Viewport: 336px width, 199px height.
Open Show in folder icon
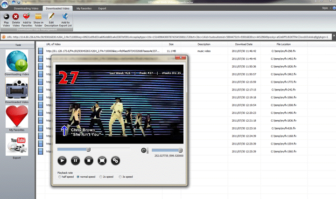38,16
